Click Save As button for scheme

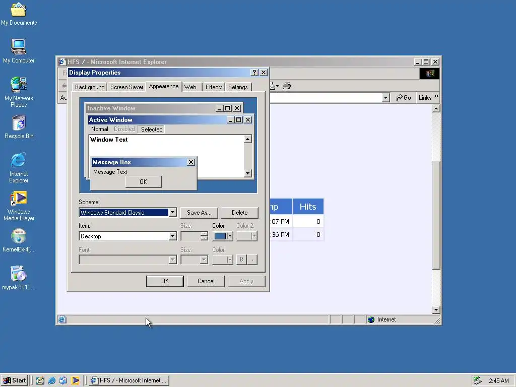coord(199,213)
